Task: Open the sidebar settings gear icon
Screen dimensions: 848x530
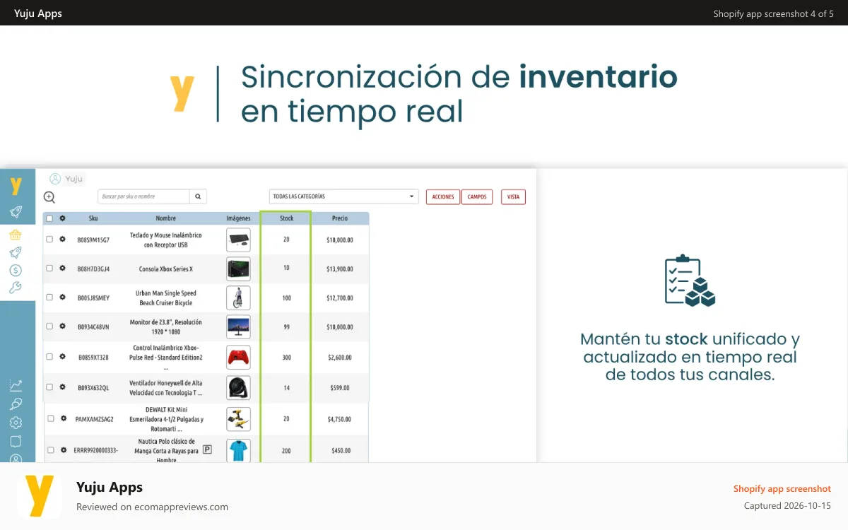Action: tap(16, 423)
